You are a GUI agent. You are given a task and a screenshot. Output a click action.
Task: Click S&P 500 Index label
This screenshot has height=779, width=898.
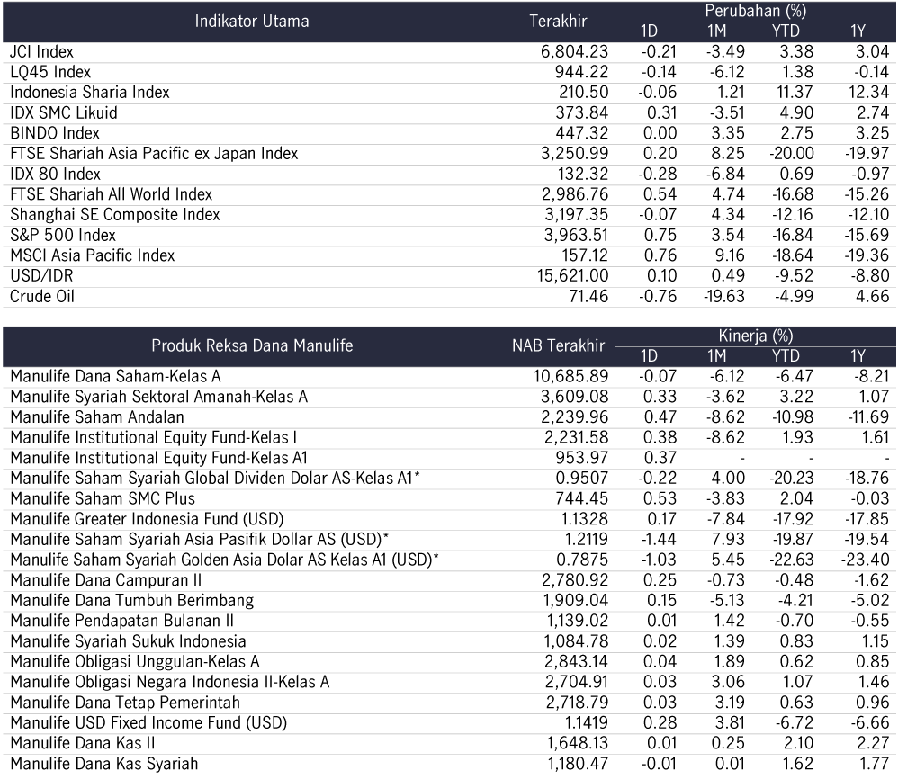[x=63, y=236]
